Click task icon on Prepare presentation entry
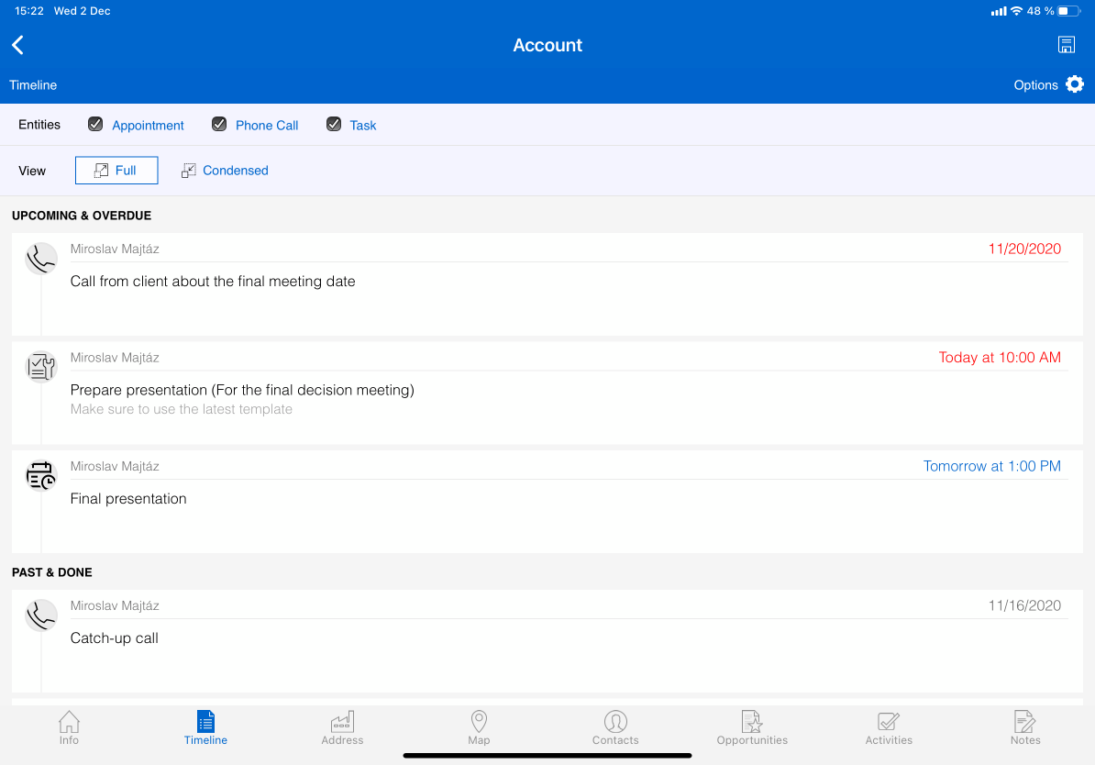The width and height of the screenshot is (1095, 765). (40, 367)
